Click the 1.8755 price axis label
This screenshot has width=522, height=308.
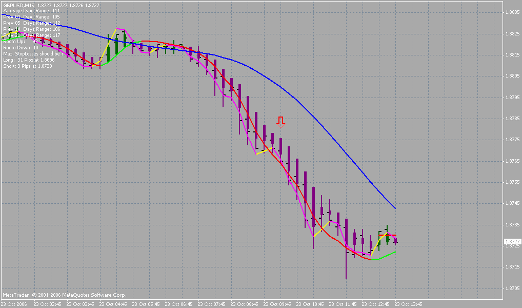pos(512,182)
